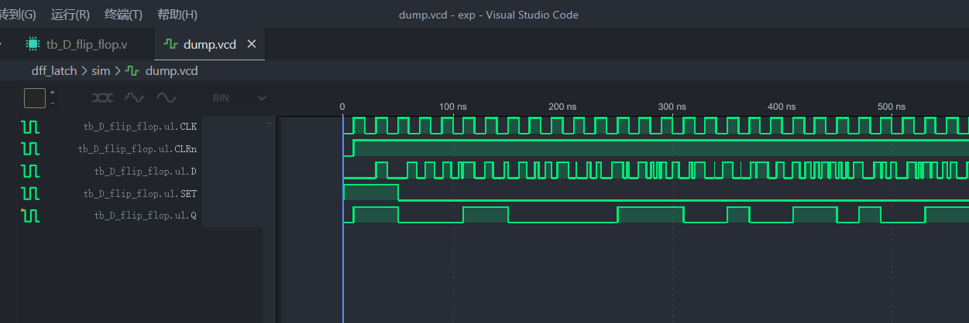Close the dump.vcd tab
The image size is (969, 323).
pos(251,44)
